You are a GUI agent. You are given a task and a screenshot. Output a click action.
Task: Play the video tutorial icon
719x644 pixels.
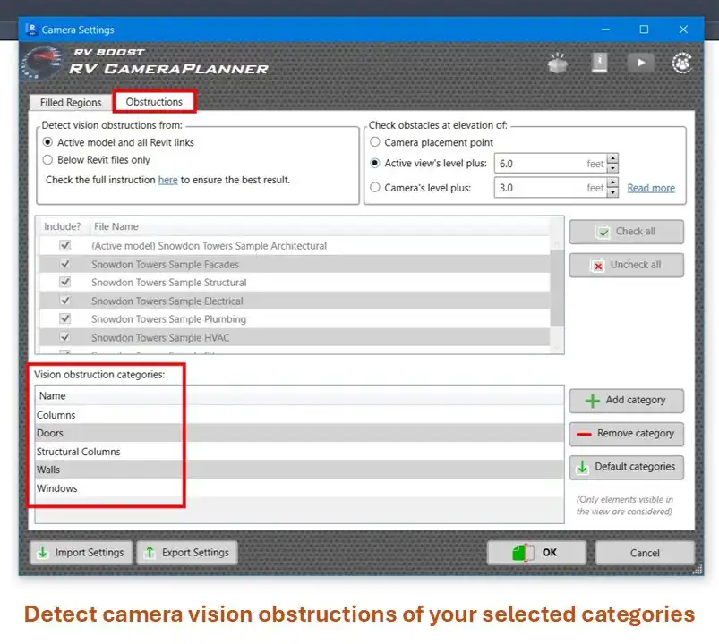tap(639, 63)
